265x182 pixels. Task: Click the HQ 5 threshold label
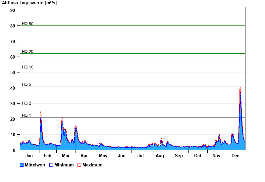tap(26, 84)
